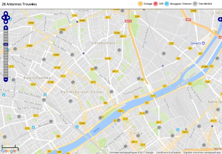222x154 pixels.
Task: Pan the map right with the right arrow
Action: tap(8, 18)
